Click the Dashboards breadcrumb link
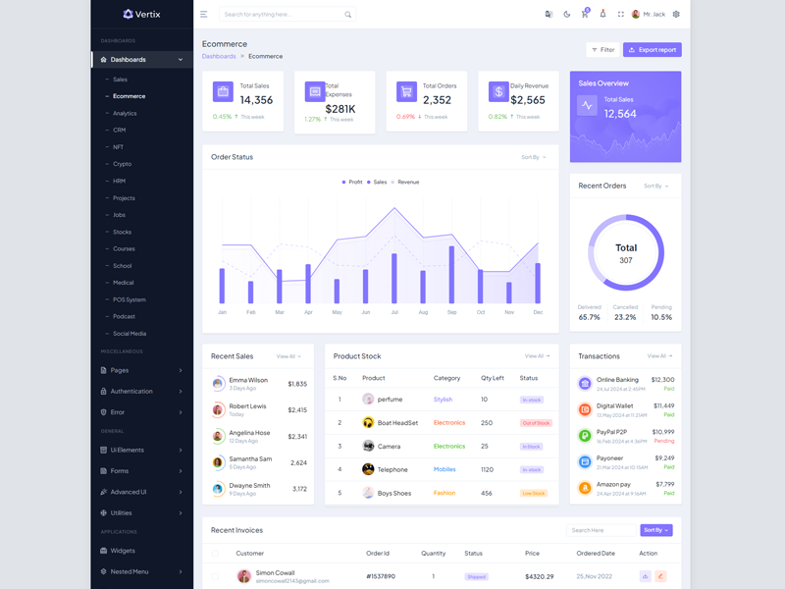785x589 pixels. [x=219, y=56]
